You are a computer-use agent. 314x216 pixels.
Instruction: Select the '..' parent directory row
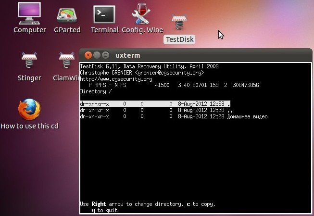pyautogui.click(x=156, y=110)
